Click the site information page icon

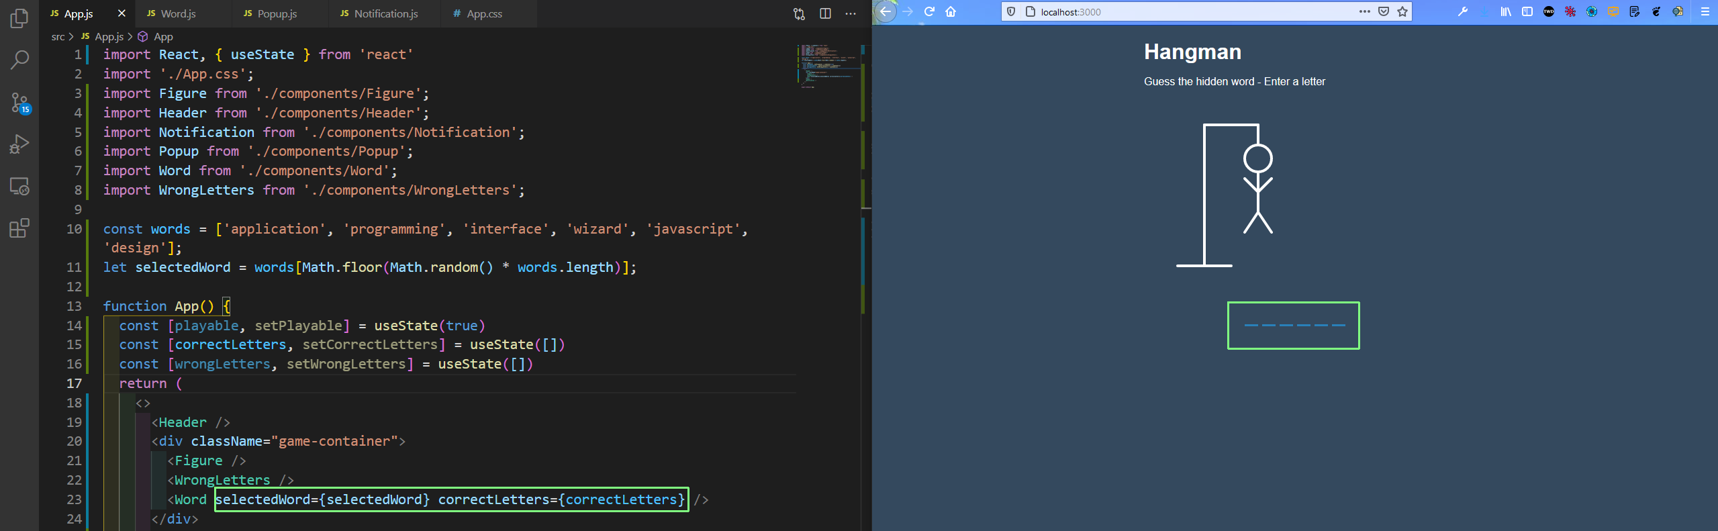(1031, 11)
